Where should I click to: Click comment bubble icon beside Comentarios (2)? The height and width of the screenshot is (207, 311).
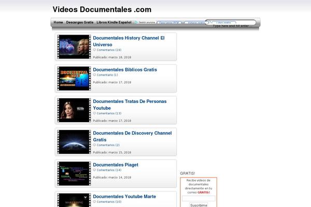click(94, 145)
